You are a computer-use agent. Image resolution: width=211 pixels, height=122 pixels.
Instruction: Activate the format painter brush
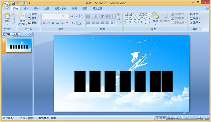pyautogui.click(x=14, y=23)
